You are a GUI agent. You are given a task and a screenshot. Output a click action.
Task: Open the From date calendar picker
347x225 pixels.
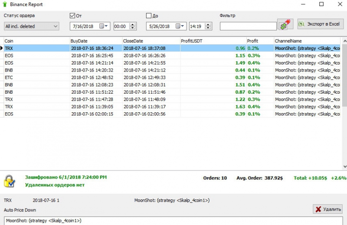(x=103, y=26)
